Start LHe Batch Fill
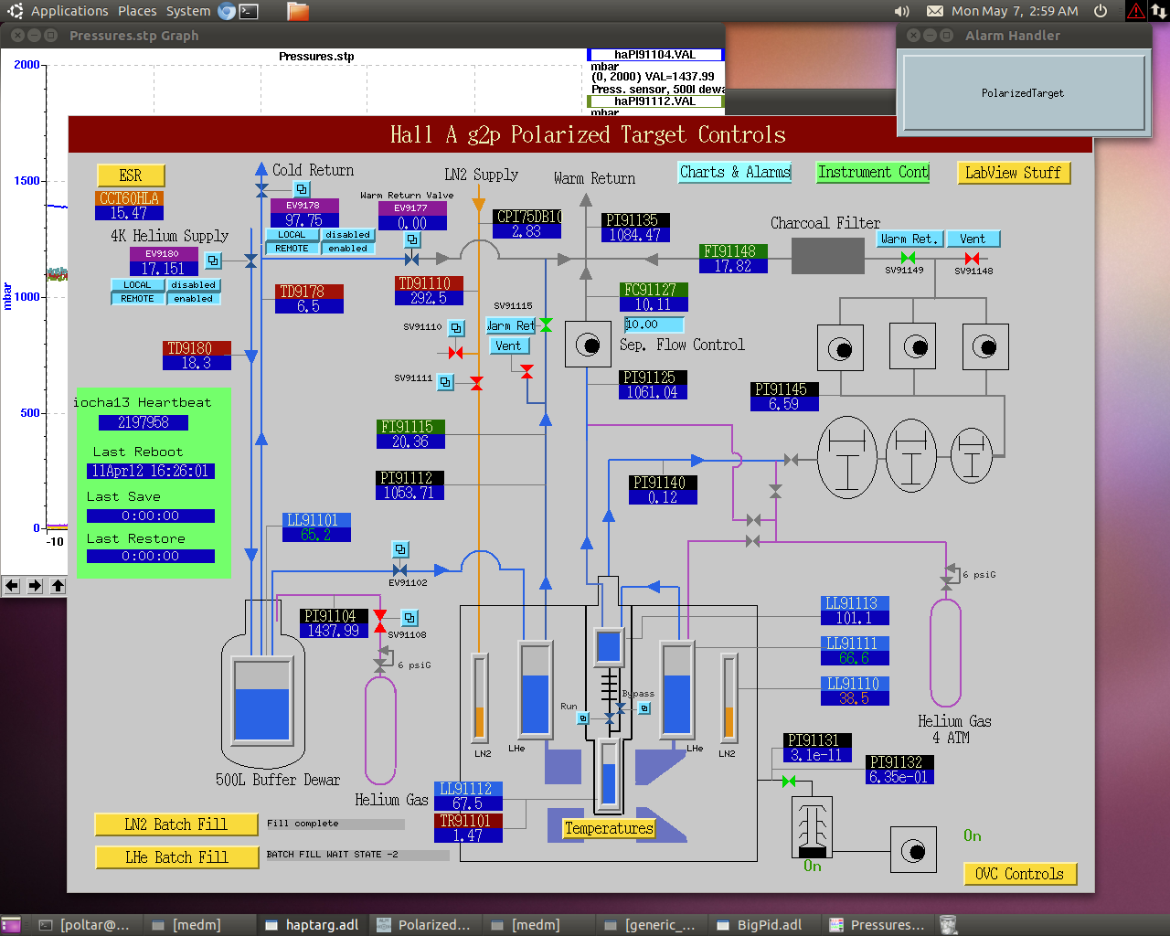 tap(176, 857)
